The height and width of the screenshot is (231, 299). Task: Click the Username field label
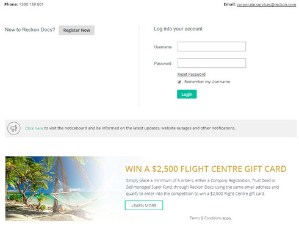click(x=163, y=47)
